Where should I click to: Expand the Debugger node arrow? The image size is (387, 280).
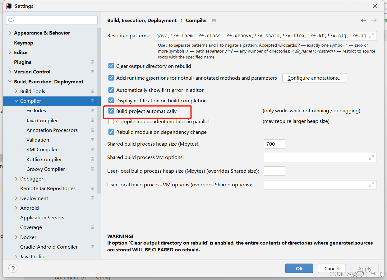pyautogui.click(x=16, y=179)
